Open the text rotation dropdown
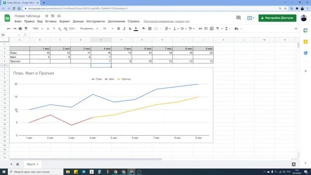 coord(191,29)
